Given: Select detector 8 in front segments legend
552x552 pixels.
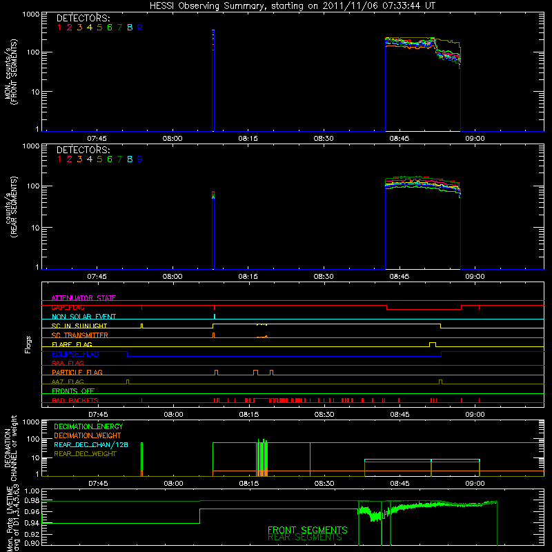Looking at the screenshot, I should tap(130, 28).
